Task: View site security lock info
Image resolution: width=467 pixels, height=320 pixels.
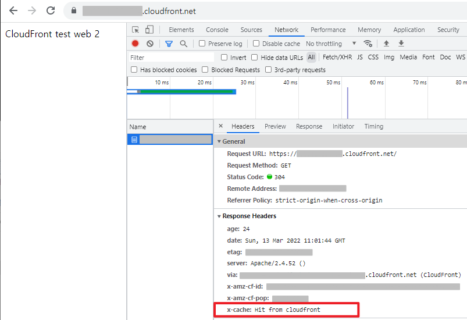Action: coord(74,10)
